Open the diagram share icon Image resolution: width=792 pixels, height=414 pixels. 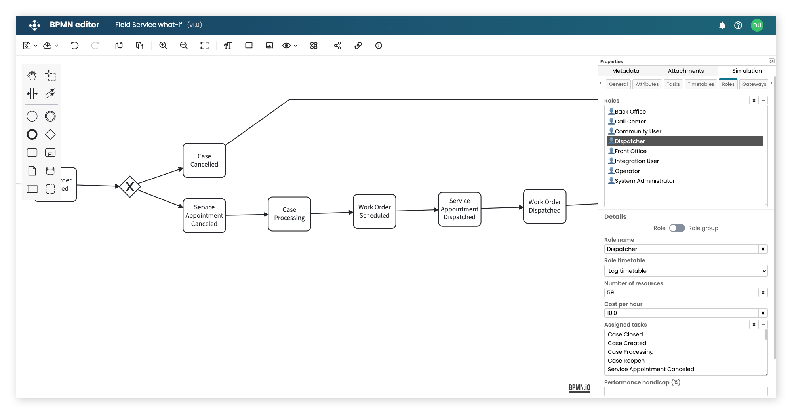tap(337, 46)
